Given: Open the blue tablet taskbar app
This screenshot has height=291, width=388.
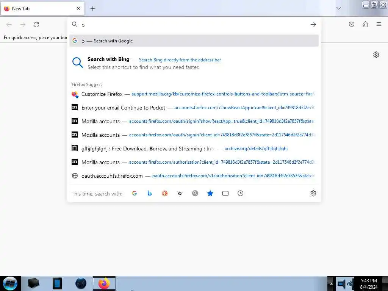Looking at the screenshot, I should pyautogui.click(x=57, y=283).
